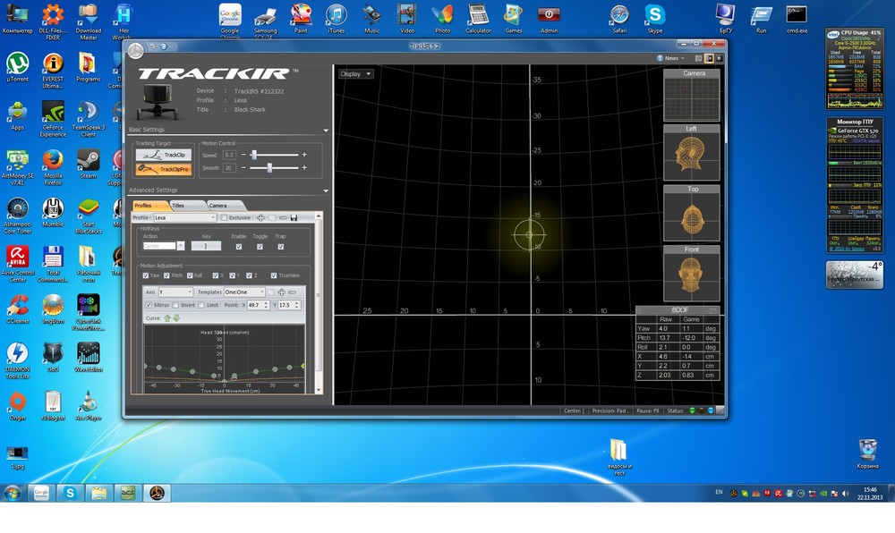
Task: Uncheck the Mirror curve option
Action: coord(149,305)
